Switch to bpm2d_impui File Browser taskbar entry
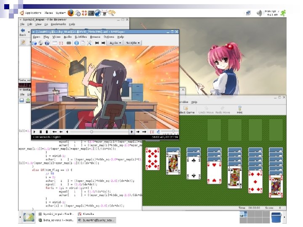This screenshot has height=227, width=303. [x=56, y=214]
